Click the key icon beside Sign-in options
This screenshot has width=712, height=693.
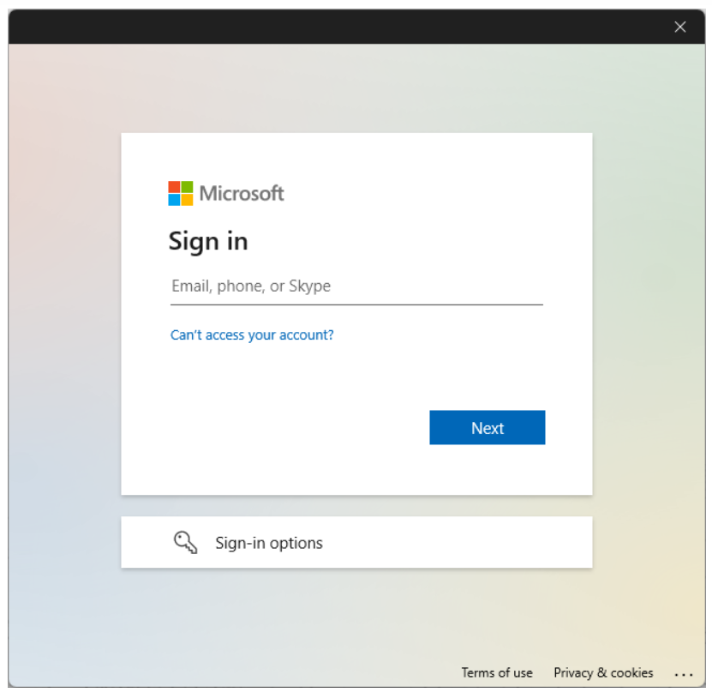point(185,542)
